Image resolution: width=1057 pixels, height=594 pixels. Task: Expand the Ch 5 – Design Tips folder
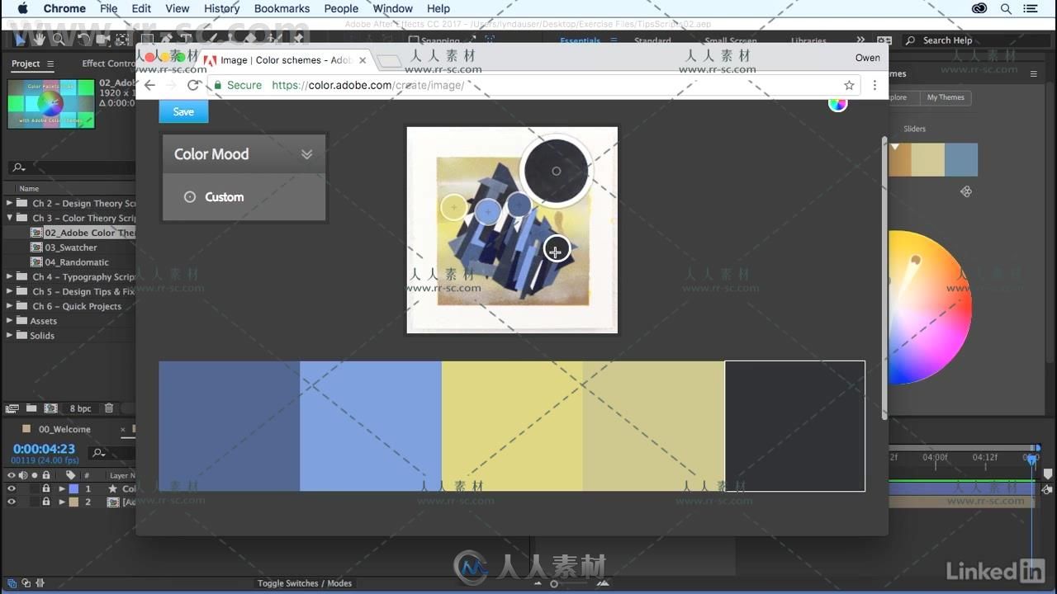(x=10, y=291)
